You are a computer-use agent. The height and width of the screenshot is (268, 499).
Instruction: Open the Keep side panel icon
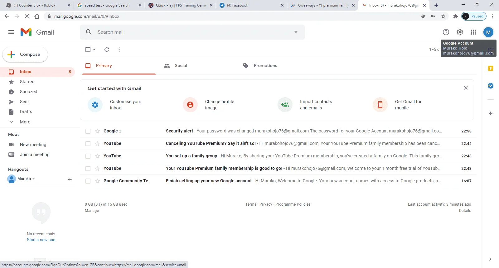[x=491, y=68]
